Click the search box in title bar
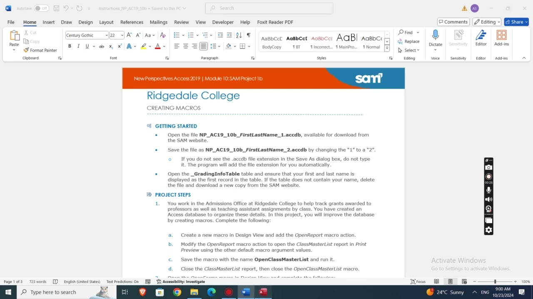Image resolution: width=533 pixels, height=299 pixels. pyautogui.click(x=269, y=8)
